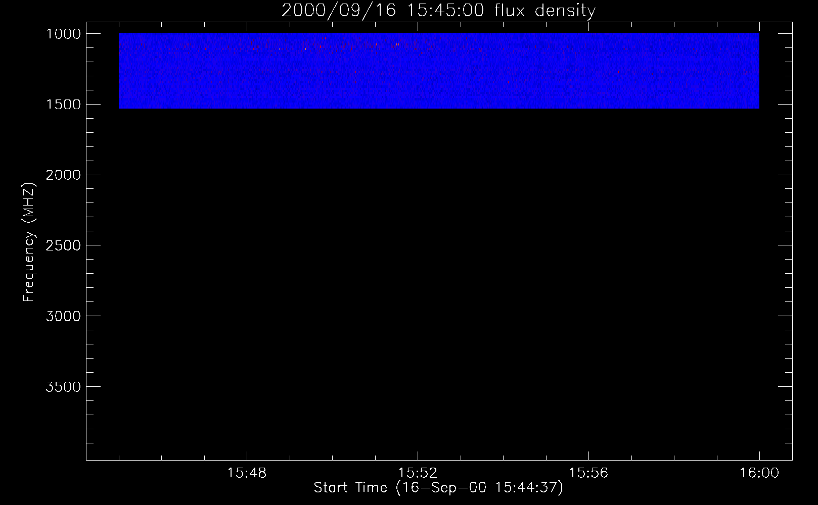This screenshot has height=505, width=818.
Task: Click the 1500 frequency tick label
Action: click(64, 105)
